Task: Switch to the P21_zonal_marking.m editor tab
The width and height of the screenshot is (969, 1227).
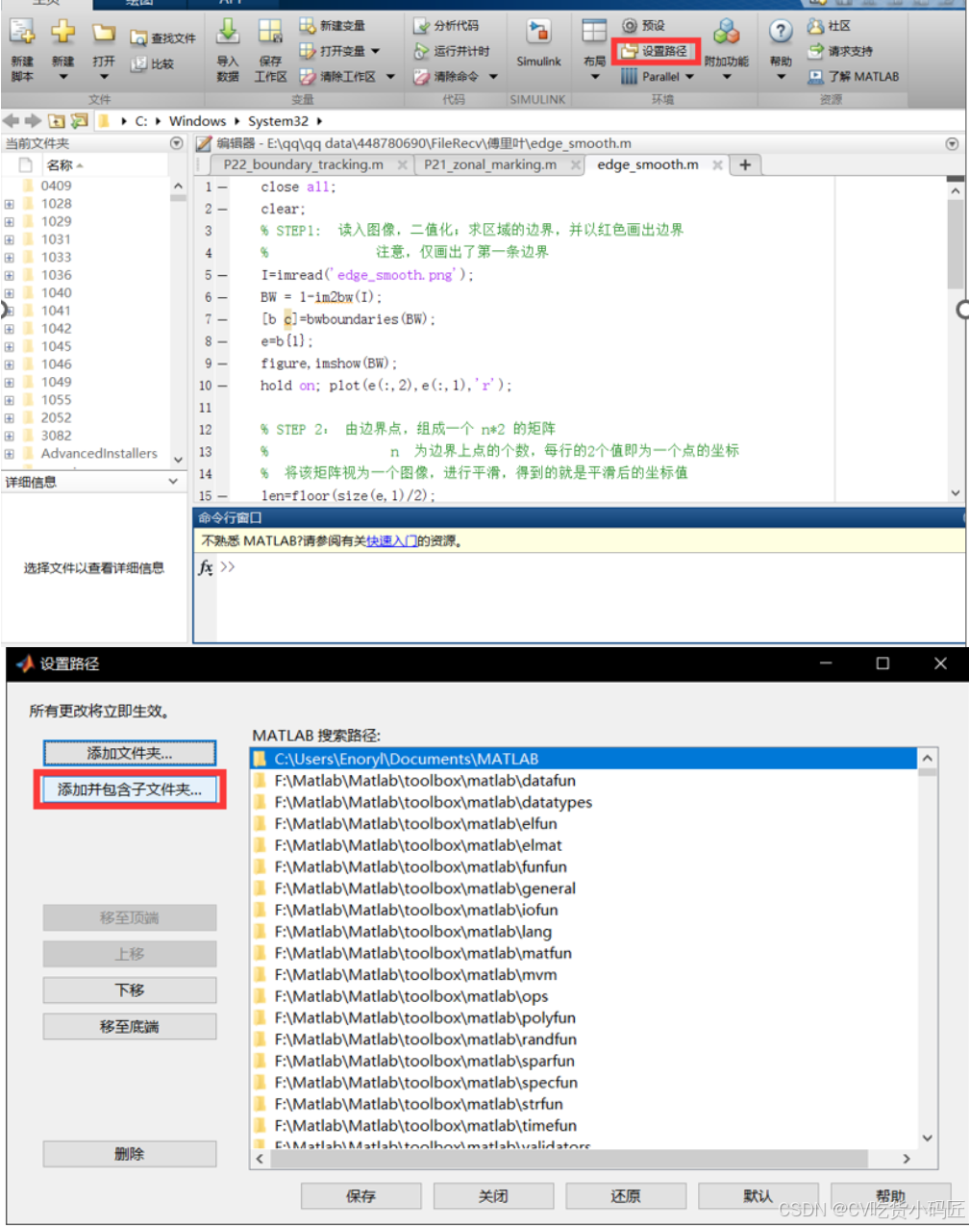Action: point(490,164)
